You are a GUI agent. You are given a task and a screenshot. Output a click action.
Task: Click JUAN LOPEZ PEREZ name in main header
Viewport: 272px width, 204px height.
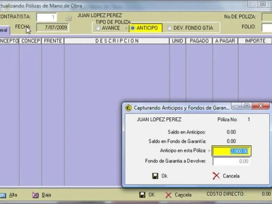100,15
